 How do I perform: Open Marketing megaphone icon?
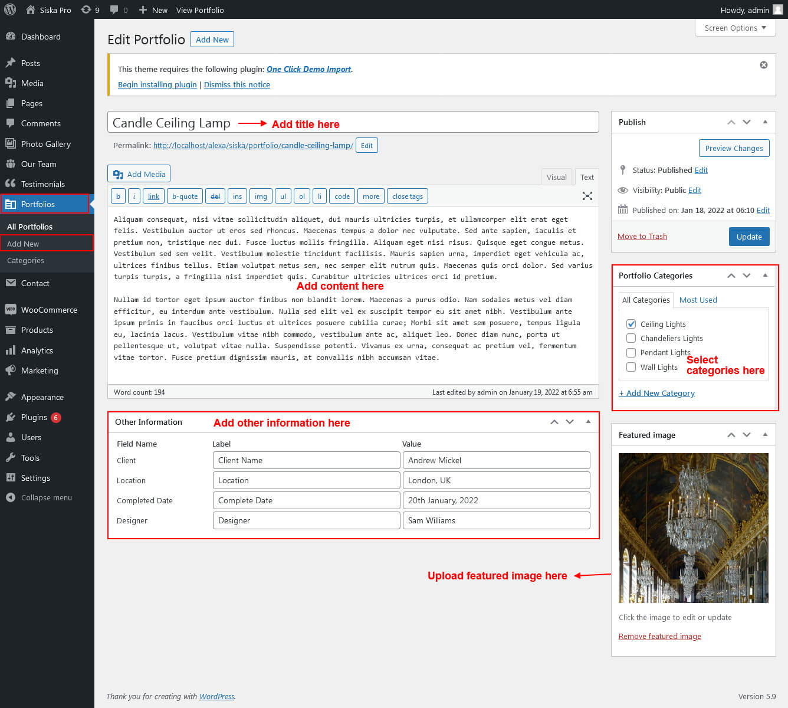[x=11, y=370]
